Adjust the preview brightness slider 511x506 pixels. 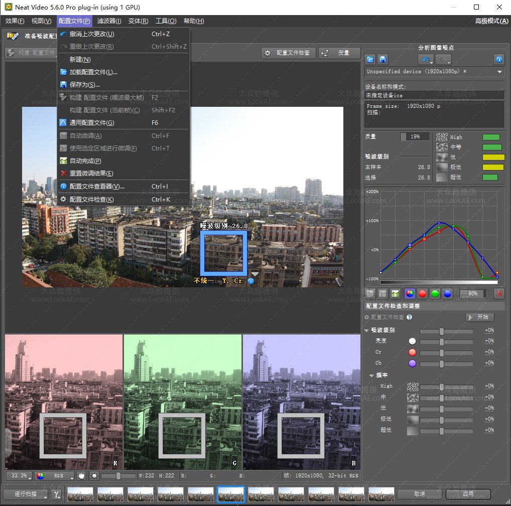118,476
